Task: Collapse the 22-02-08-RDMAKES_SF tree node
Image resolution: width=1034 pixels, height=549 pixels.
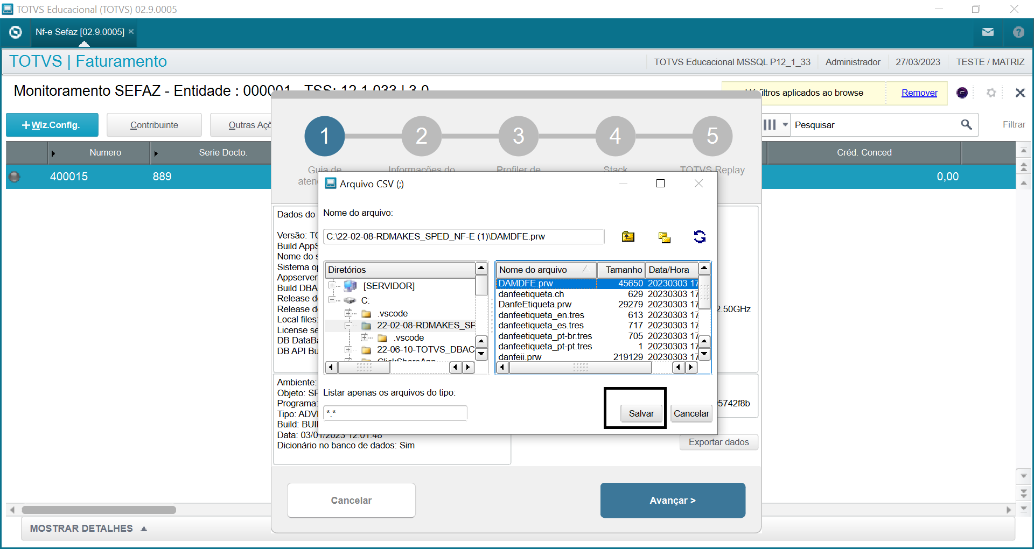Action: click(x=348, y=325)
